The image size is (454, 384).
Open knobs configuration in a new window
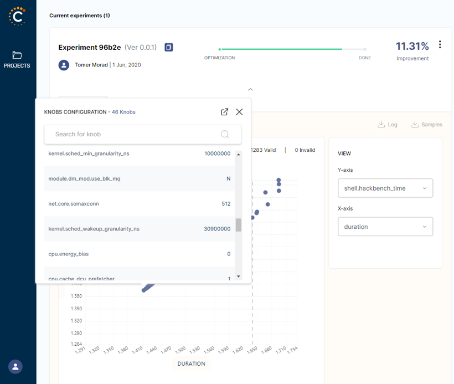click(224, 111)
